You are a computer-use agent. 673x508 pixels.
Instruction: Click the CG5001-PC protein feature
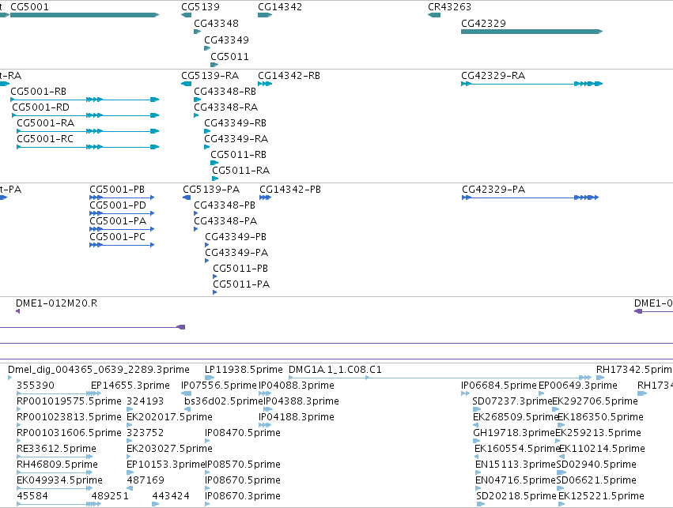122,245
